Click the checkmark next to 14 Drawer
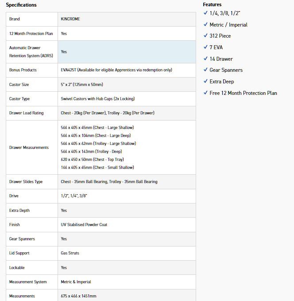 (x=205, y=59)
